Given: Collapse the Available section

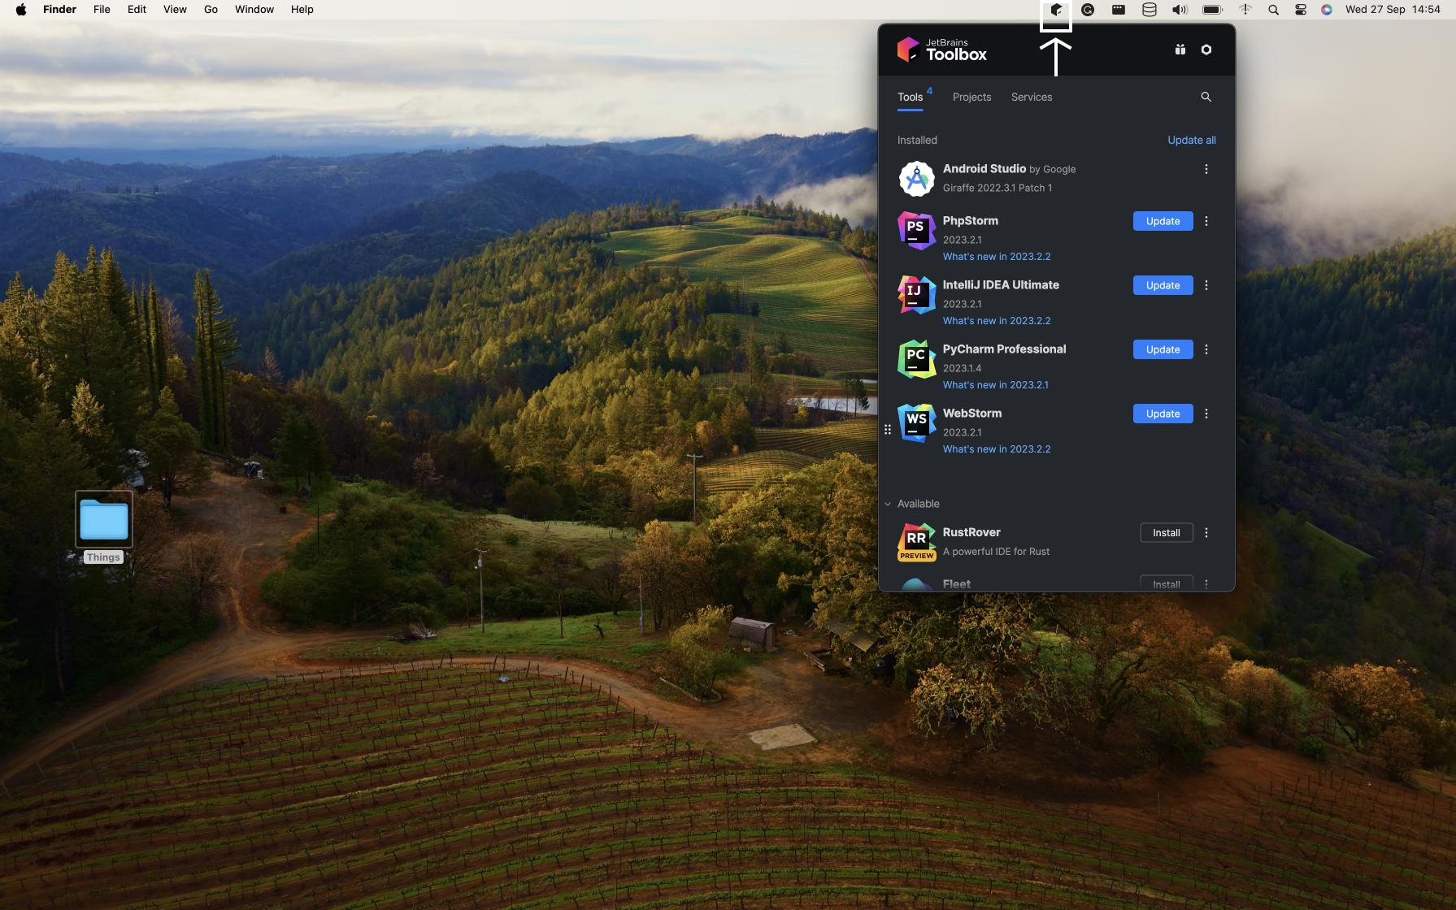Looking at the screenshot, I should tap(888, 504).
